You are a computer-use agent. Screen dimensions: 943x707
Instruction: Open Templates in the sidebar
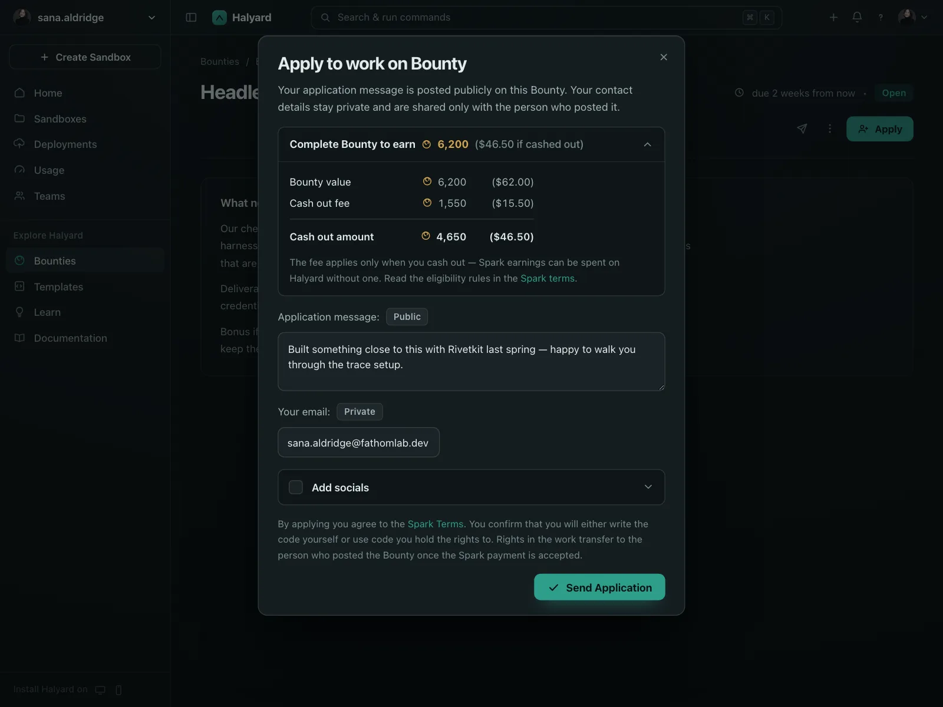pyautogui.click(x=85, y=286)
